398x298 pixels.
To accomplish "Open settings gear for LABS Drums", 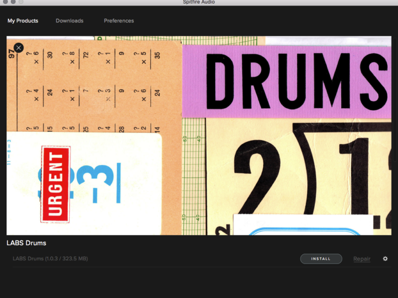I will (385, 259).
